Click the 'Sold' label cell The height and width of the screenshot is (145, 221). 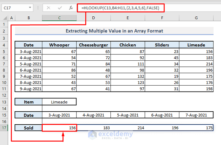coord(29,128)
